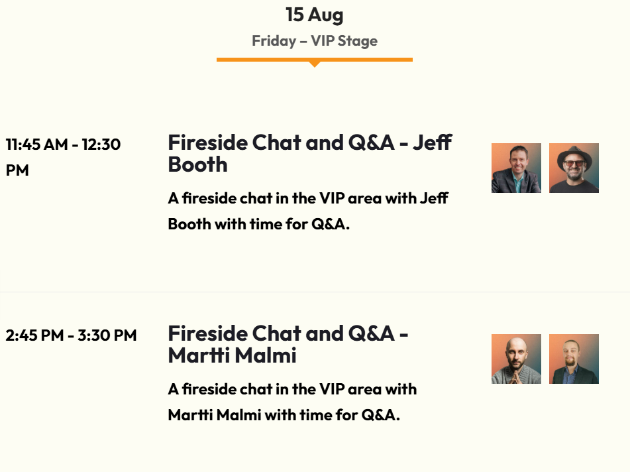Image resolution: width=630 pixels, height=472 pixels.
Task: Click the Friday – VIP Stage tab label
Action: [314, 41]
